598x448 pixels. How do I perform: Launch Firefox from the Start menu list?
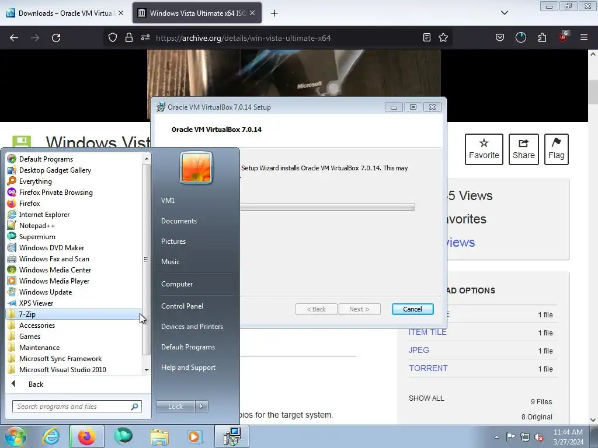(x=29, y=203)
